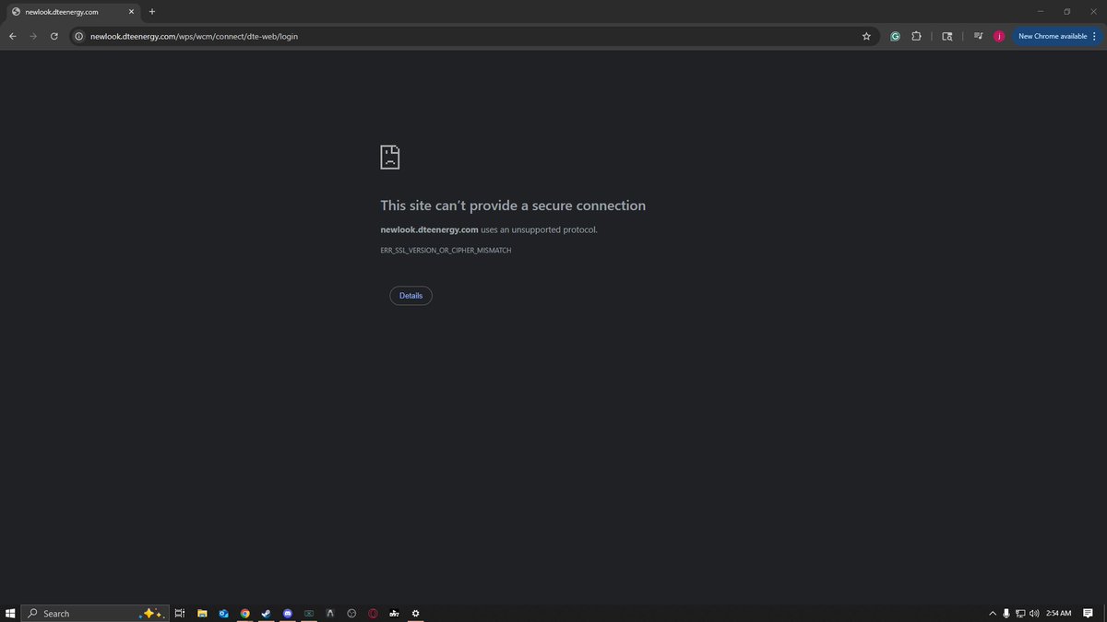Open the Chrome profile avatar
Image resolution: width=1107 pixels, height=622 pixels.
point(999,36)
